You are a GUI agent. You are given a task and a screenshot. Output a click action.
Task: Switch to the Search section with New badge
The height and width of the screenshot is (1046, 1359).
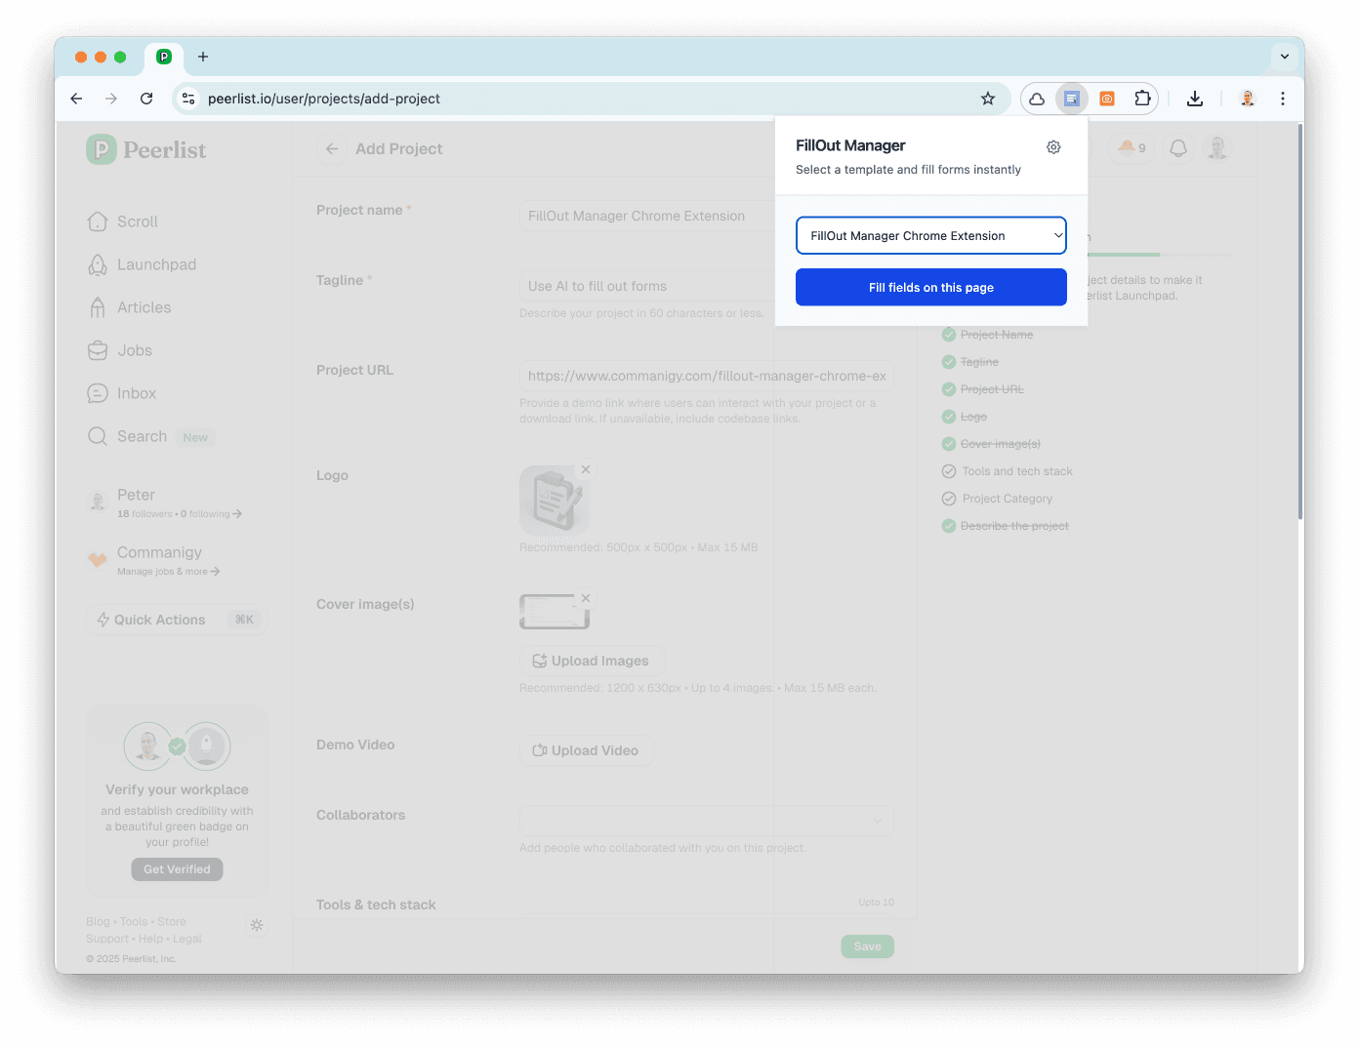pyautogui.click(x=142, y=436)
